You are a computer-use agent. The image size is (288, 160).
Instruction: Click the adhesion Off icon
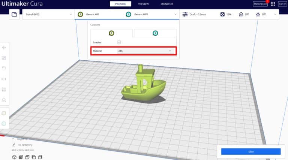(258, 14)
